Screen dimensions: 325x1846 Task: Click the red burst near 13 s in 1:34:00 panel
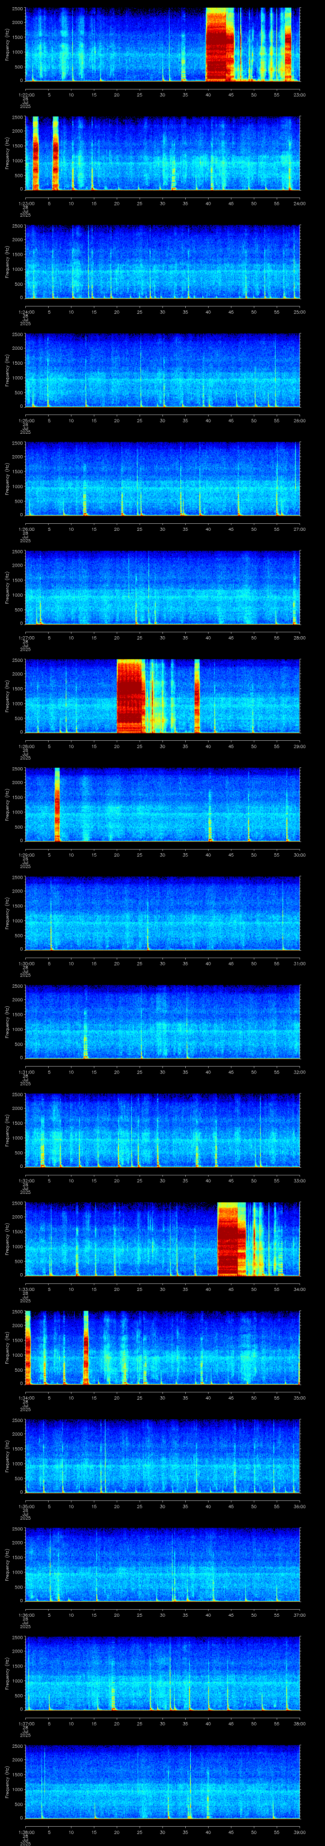click(x=86, y=1347)
